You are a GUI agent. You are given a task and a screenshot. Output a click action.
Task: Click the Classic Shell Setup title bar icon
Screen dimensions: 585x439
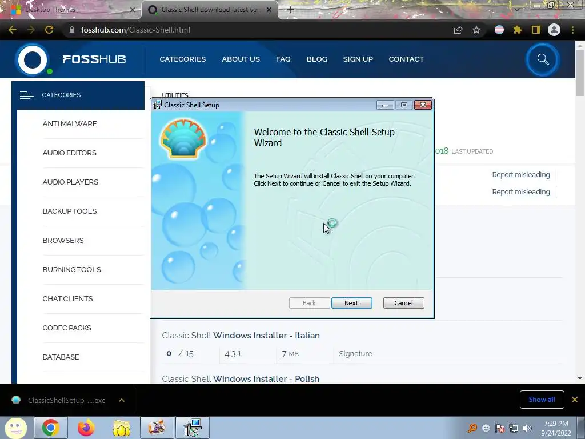click(x=158, y=105)
